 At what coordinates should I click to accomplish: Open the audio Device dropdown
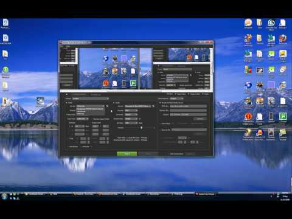click(137, 106)
